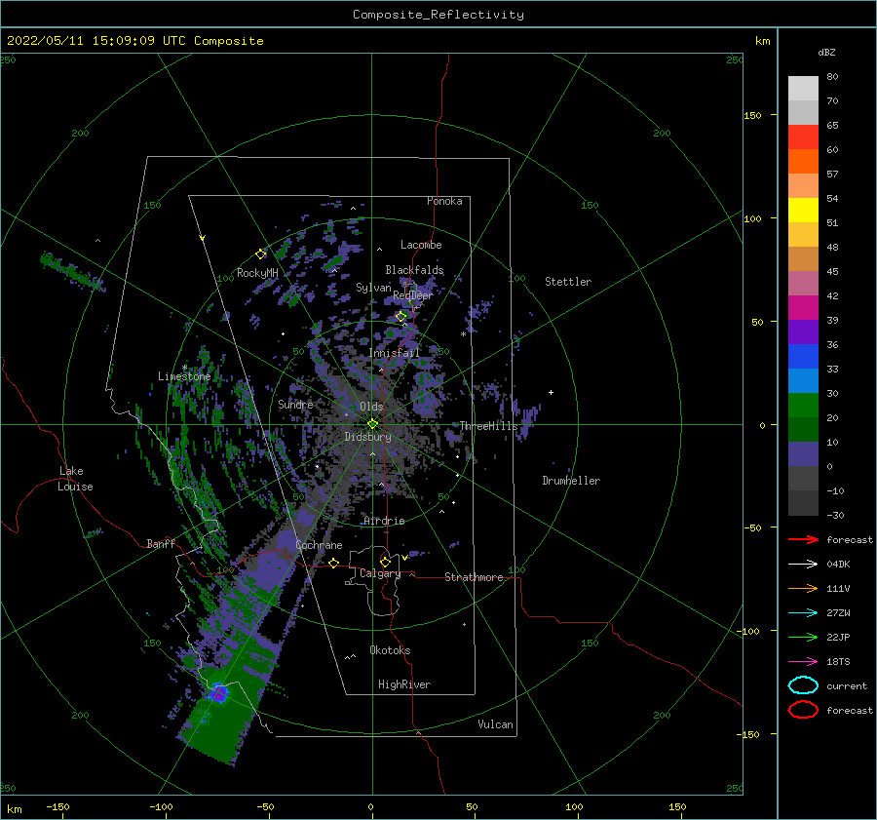877x820 pixels.
Task: Click the yellow diamond marker below RedDeer
Action: coord(401,317)
